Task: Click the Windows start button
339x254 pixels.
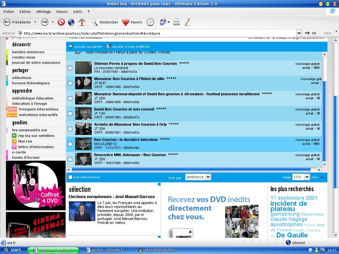Action: point(13,250)
